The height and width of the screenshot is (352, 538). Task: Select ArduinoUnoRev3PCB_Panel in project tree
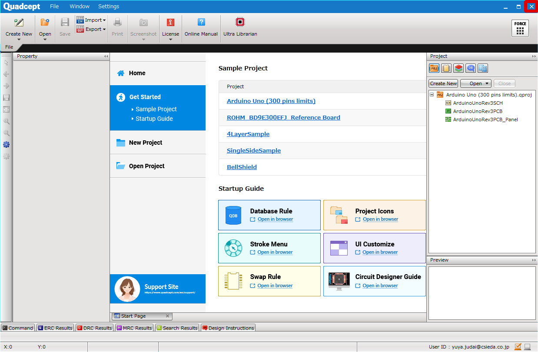click(x=485, y=120)
